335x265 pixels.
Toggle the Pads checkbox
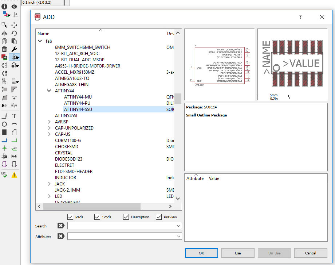pos(70,217)
